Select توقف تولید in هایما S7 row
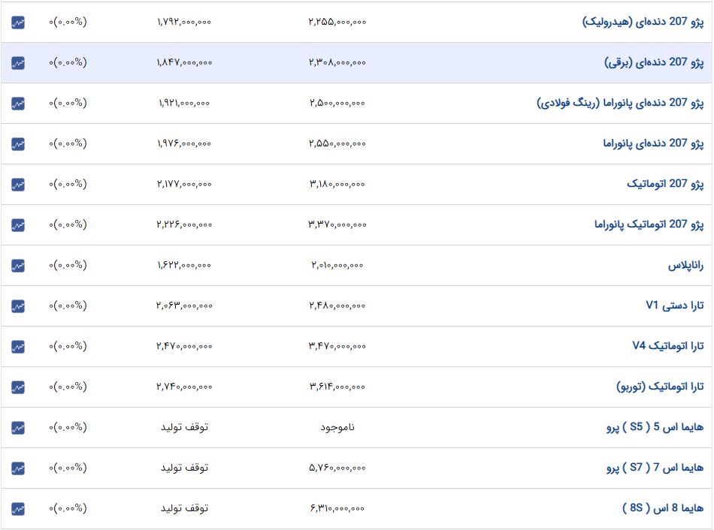The width and height of the screenshot is (714, 530). [x=184, y=468]
